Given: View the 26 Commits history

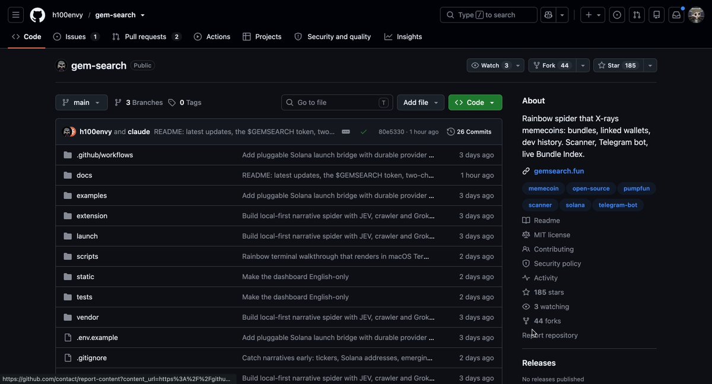Looking at the screenshot, I should coord(469,132).
